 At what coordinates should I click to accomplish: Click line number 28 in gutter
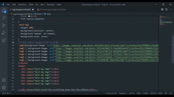click(x=13, y=43)
